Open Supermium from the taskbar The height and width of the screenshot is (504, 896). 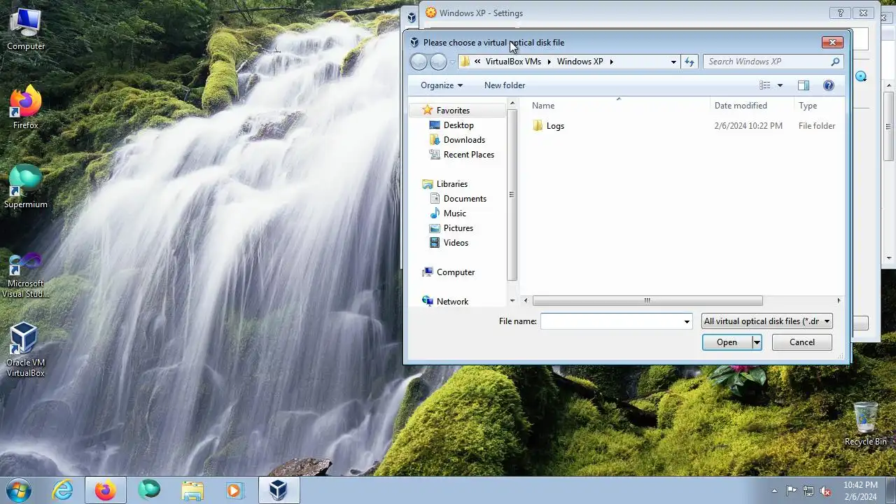coord(149,490)
